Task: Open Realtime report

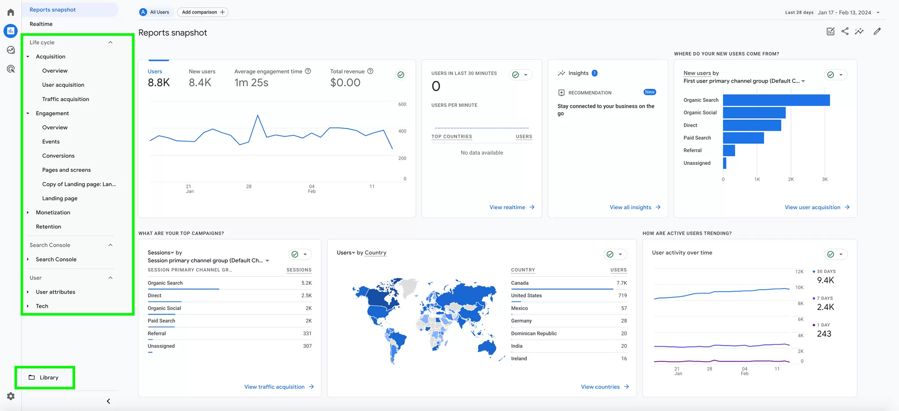Action: [41, 24]
